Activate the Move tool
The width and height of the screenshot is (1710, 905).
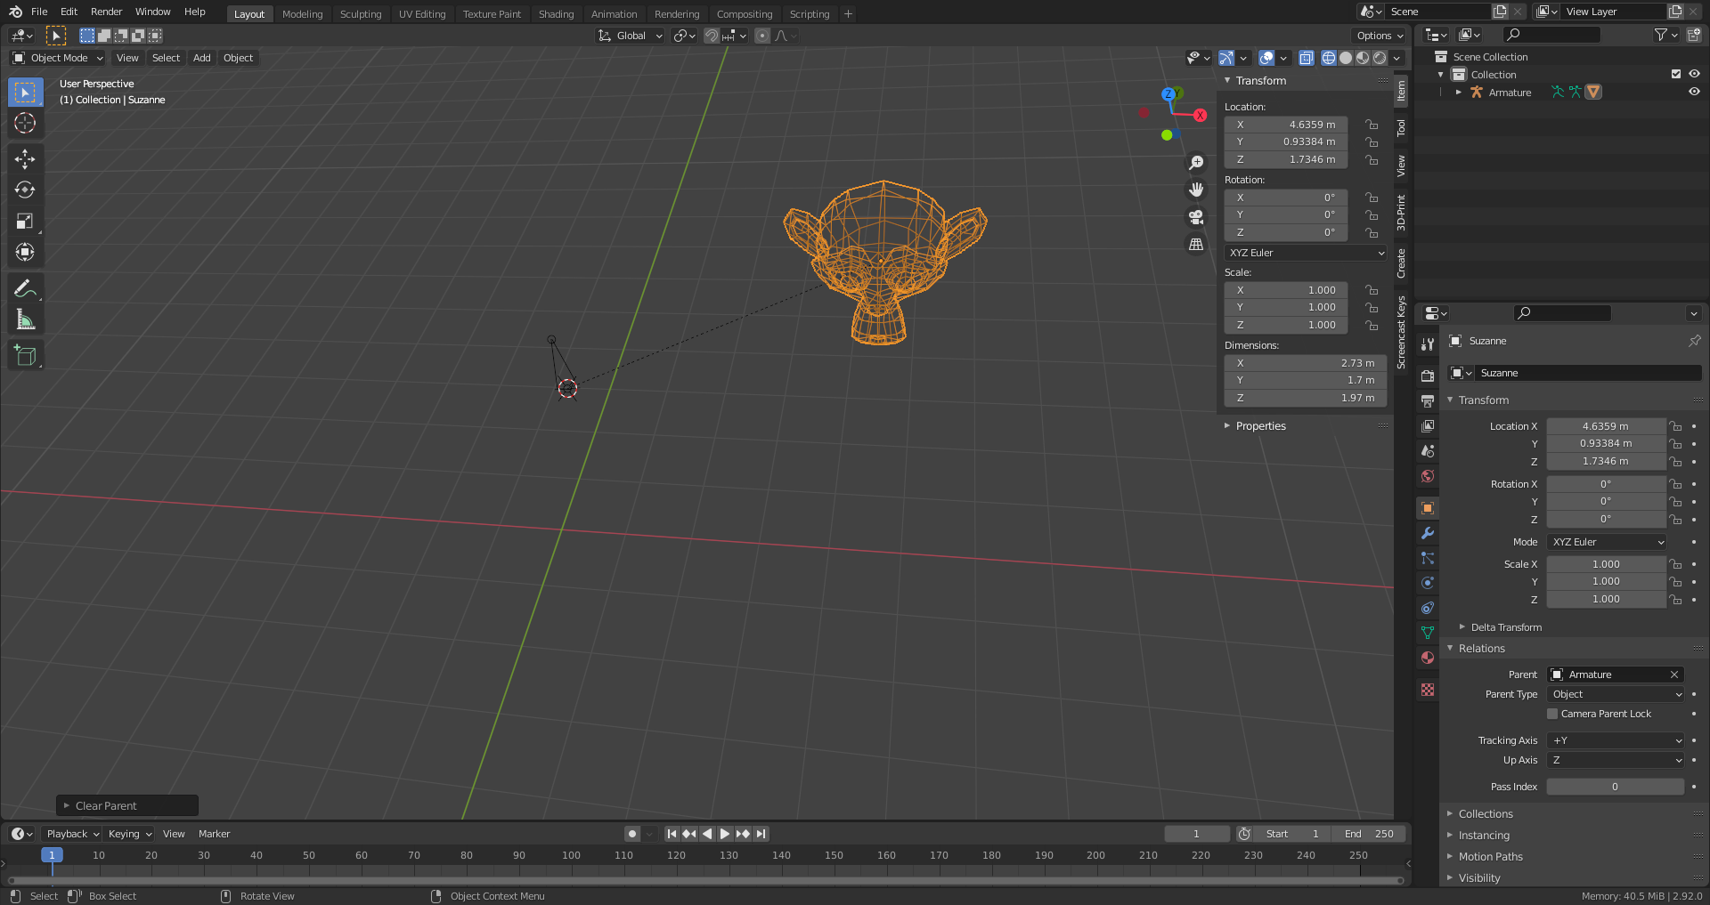[25, 158]
